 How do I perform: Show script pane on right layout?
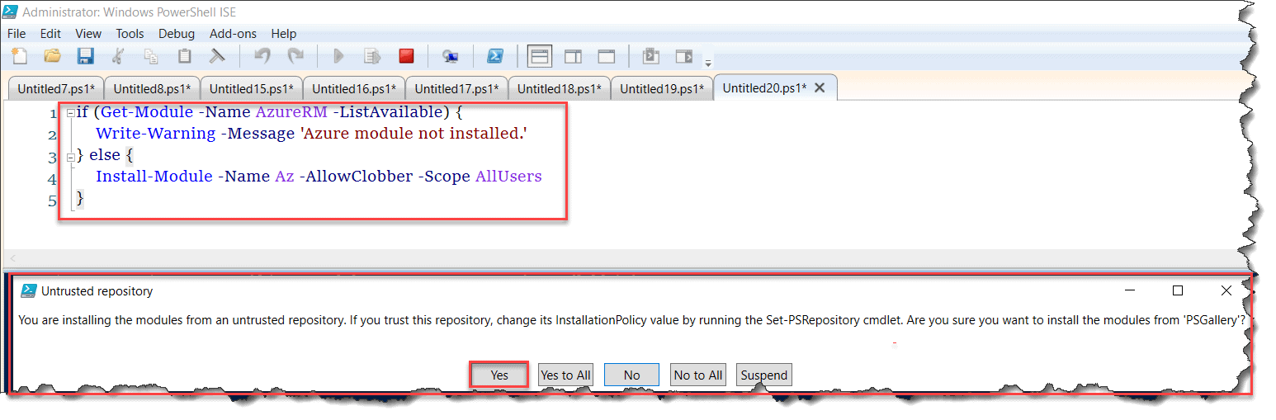573,56
